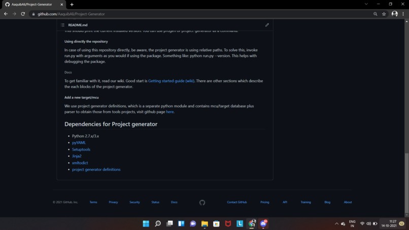Click the scrollbar up arrow
Image resolution: width=409 pixels, height=230 pixels.
[x=406, y=22]
